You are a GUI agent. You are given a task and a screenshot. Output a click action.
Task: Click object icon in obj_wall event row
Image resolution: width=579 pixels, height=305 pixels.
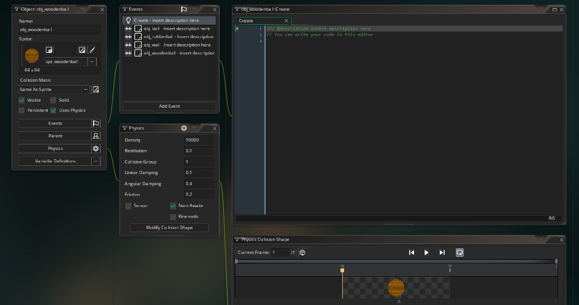[x=138, y=45]
